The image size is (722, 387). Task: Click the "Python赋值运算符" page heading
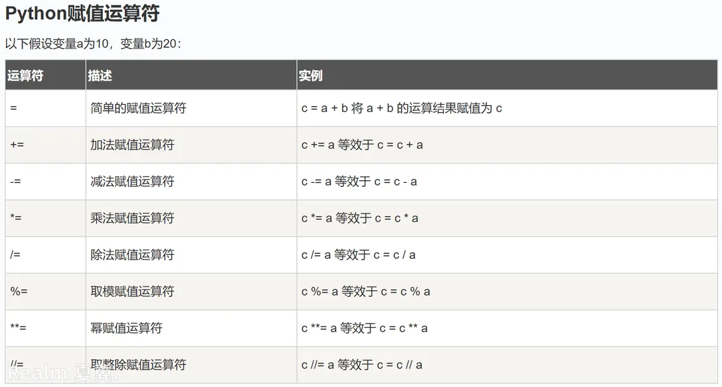pos(82,14)
